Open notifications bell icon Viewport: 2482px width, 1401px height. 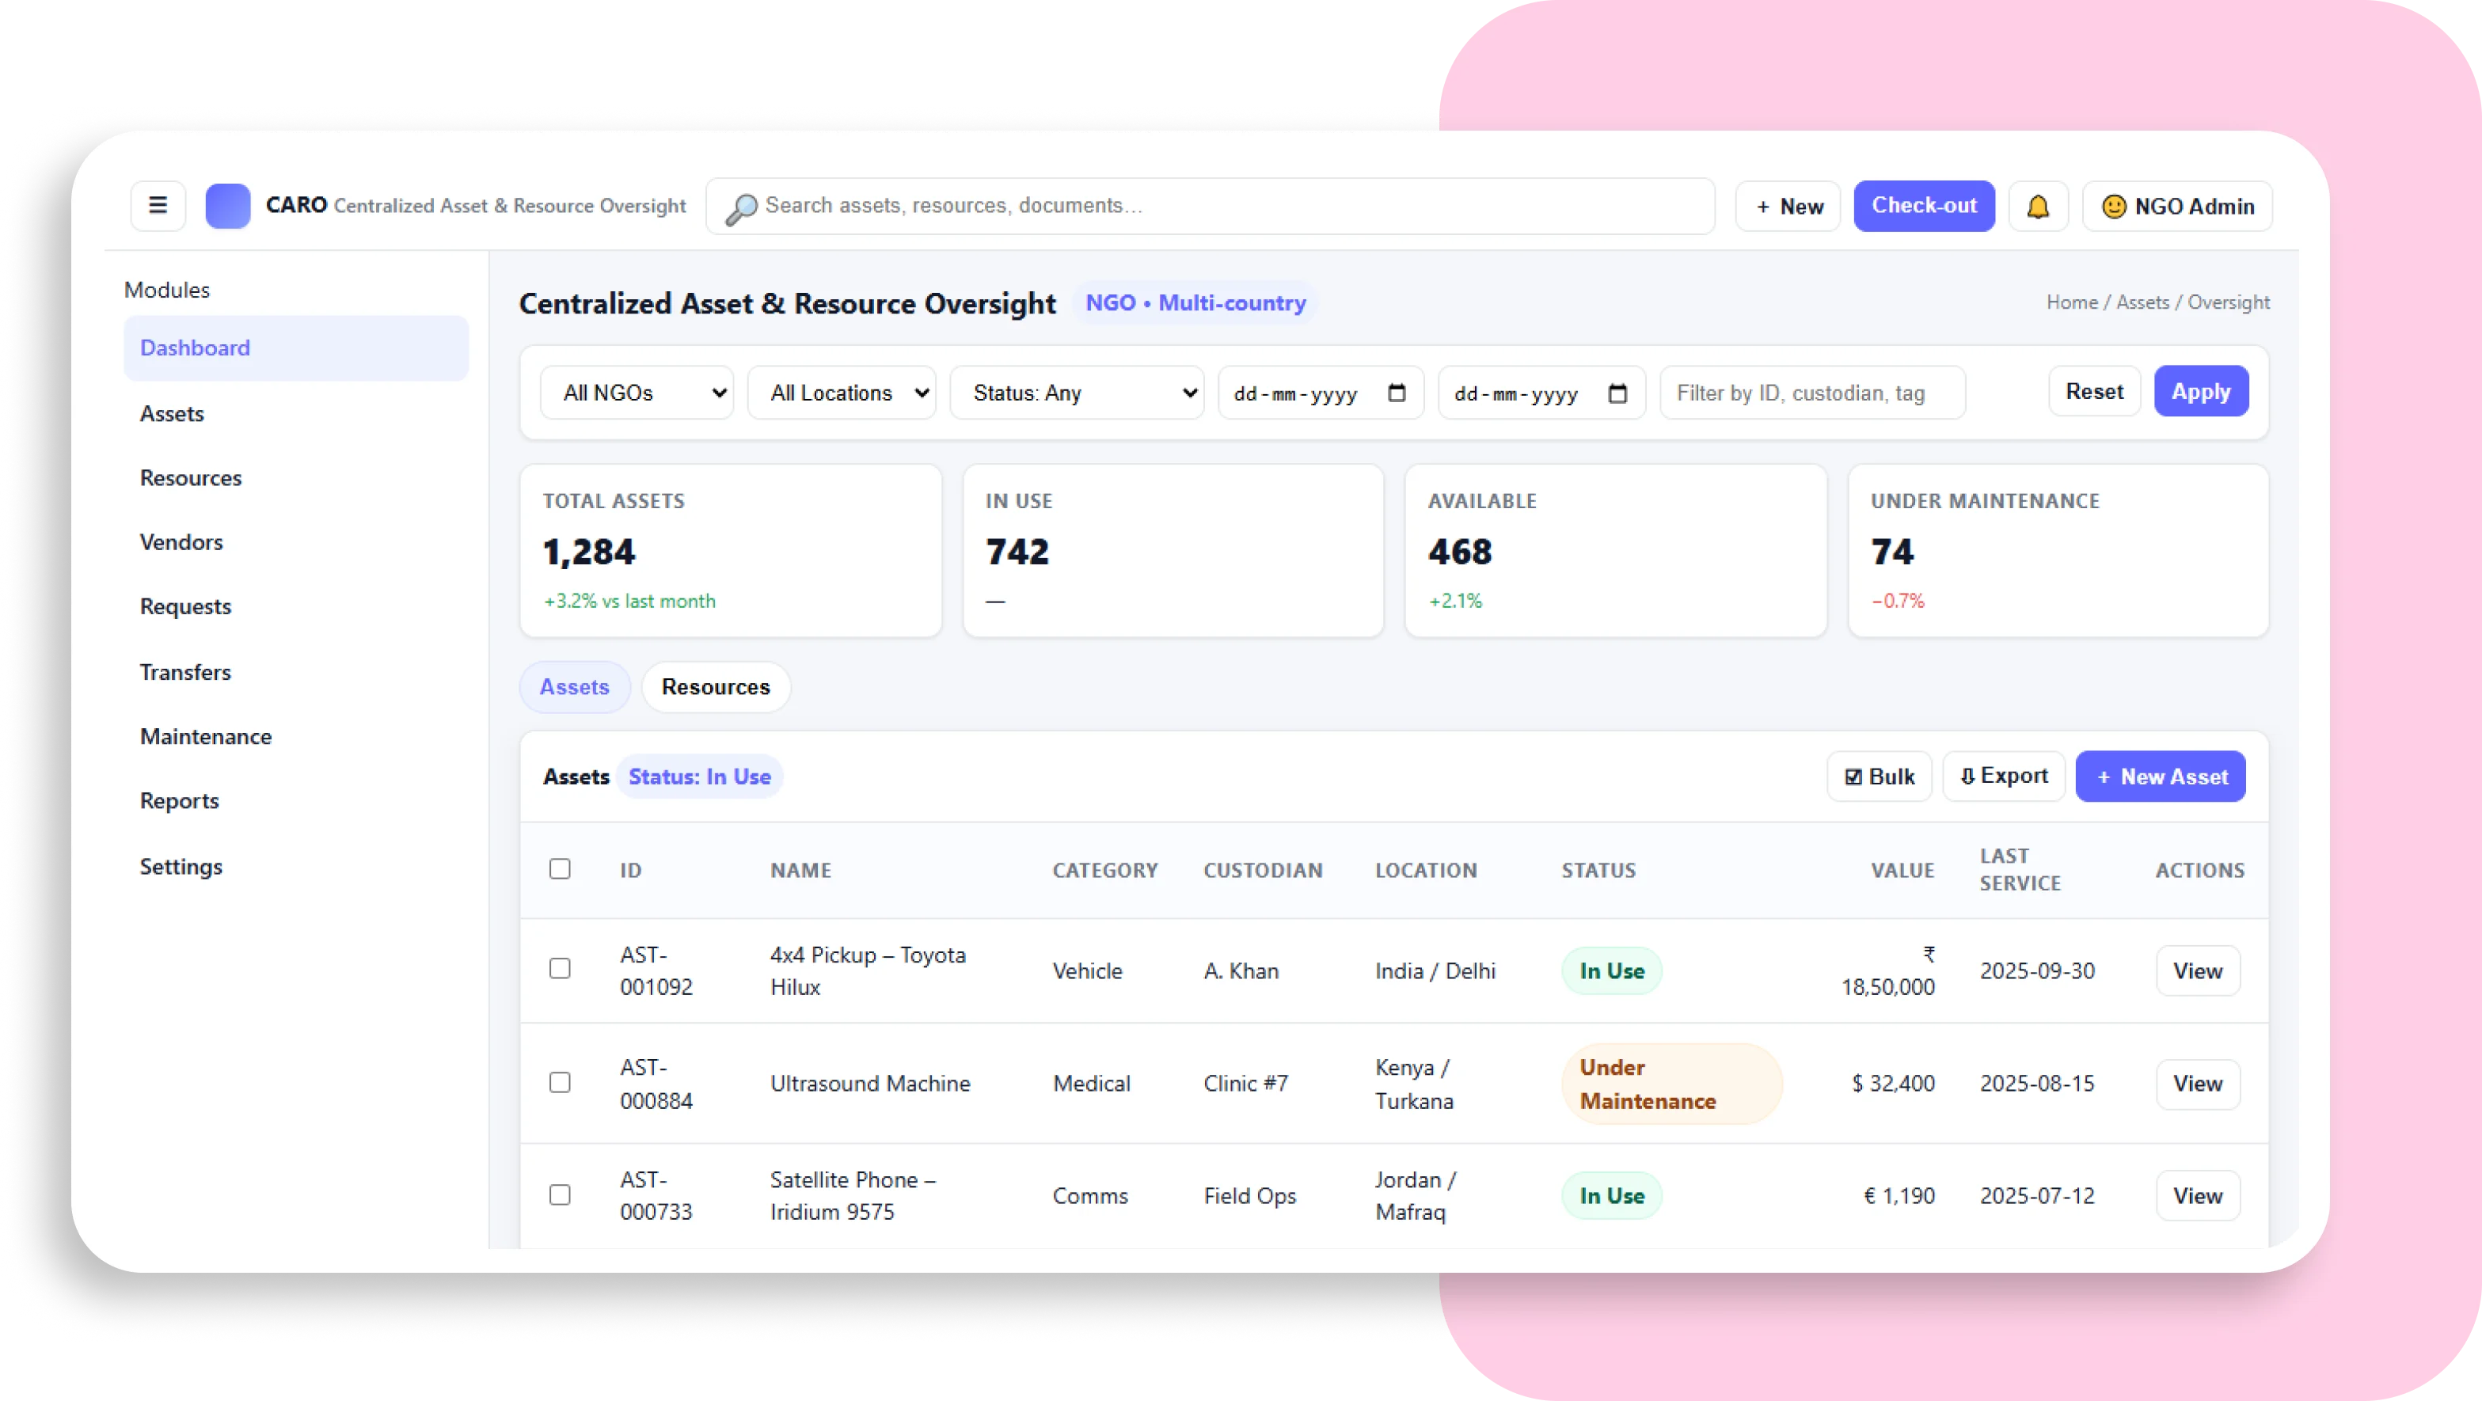pos(2038,207)
